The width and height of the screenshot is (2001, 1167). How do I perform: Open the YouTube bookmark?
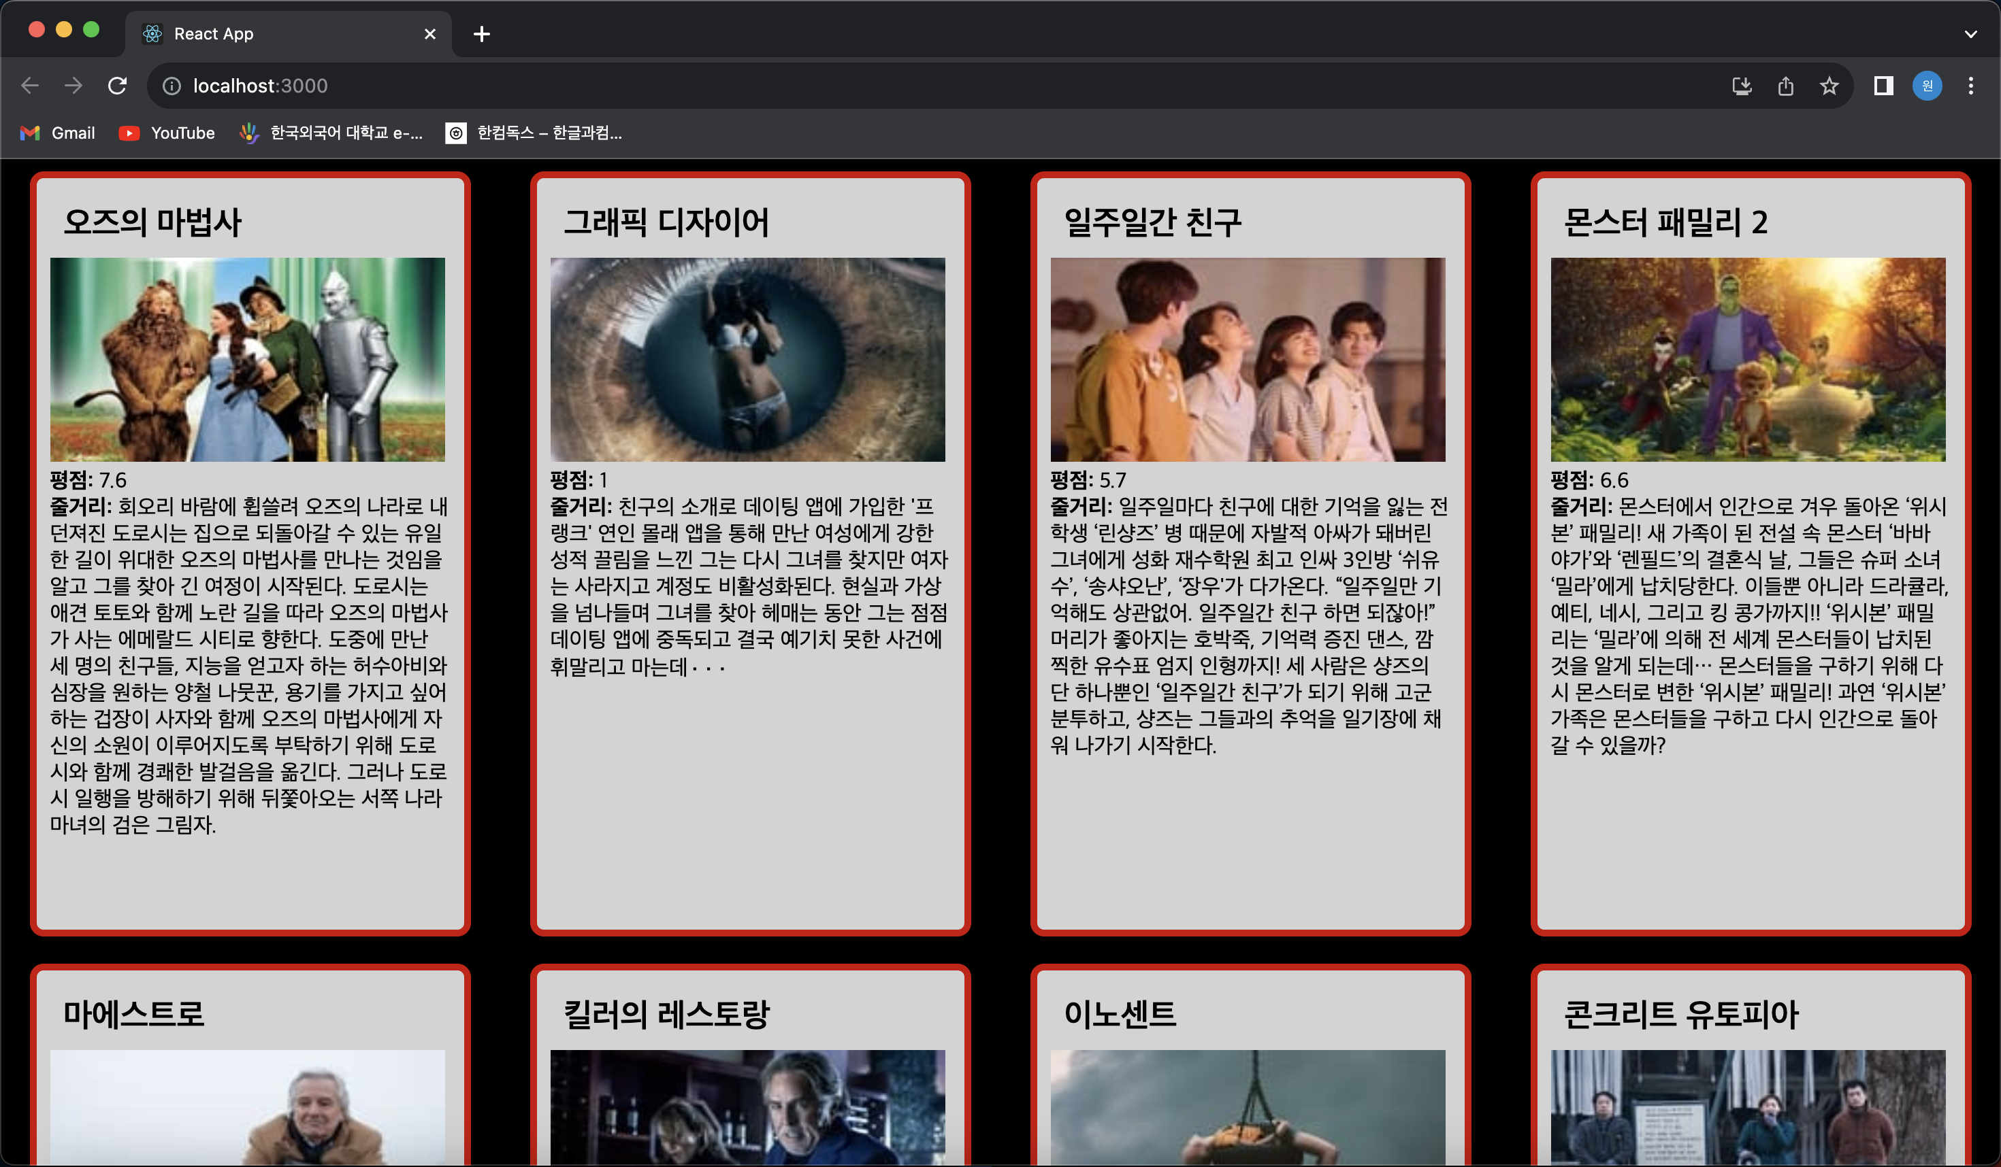[167, 133]
